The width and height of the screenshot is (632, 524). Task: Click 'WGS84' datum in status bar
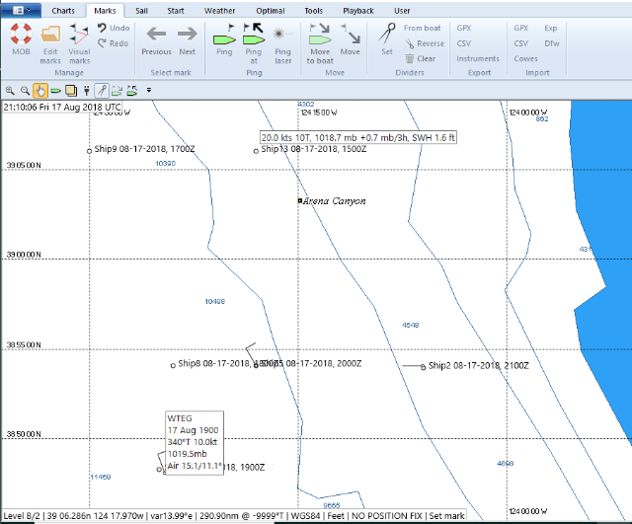pyautogui.click(x=305, y=515)
